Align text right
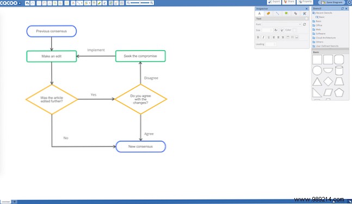 pyautogui.click(x=283, y=37)
